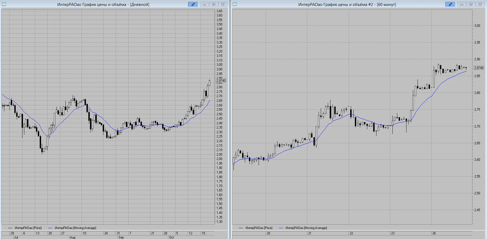The image size is (487, 239).
Task: Click the current price label 2,8740 on the 60-minute chart
Action: pyautogui.click(x=479, y=68)
